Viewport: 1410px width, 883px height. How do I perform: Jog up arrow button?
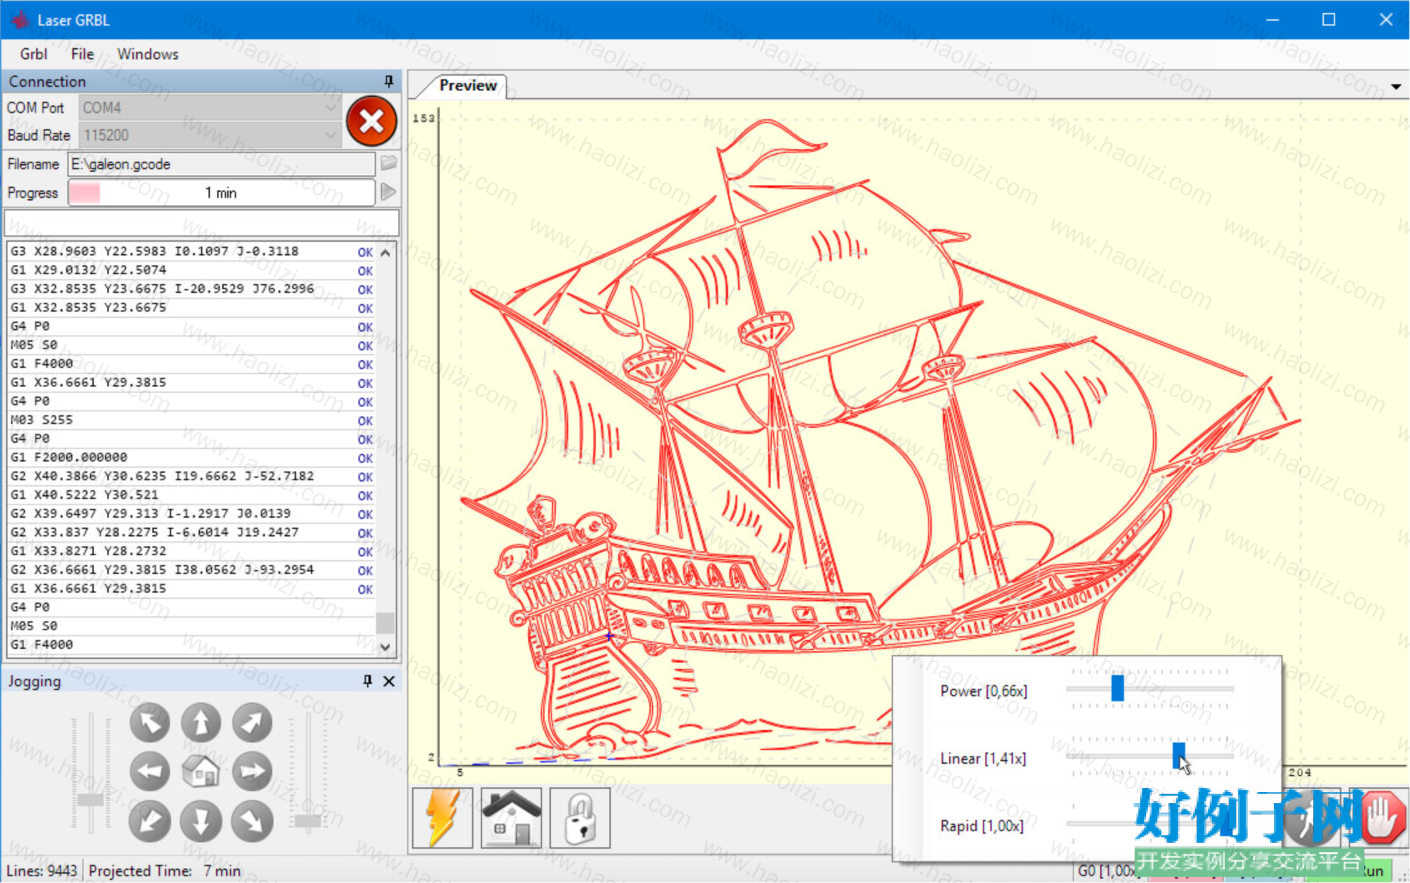(201, 723)
